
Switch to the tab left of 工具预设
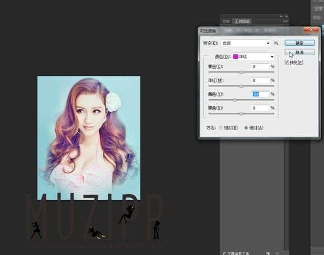pyautogui.click(x=226, y=21)
